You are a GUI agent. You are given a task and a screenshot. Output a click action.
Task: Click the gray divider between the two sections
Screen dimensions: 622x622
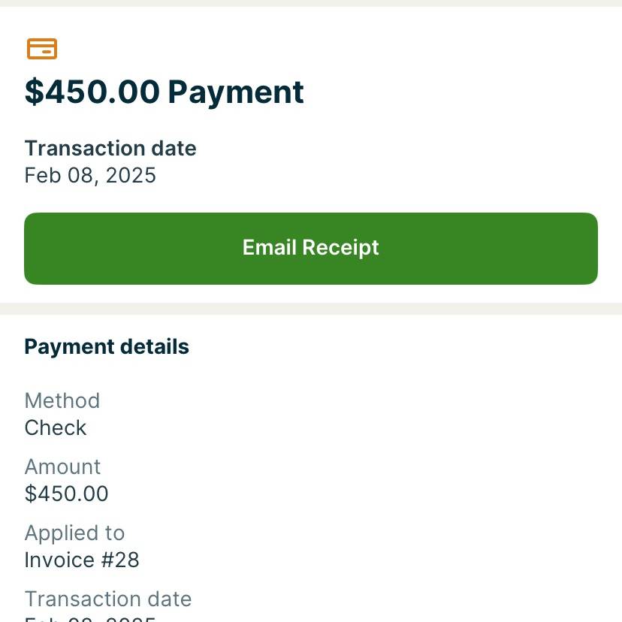311,309
